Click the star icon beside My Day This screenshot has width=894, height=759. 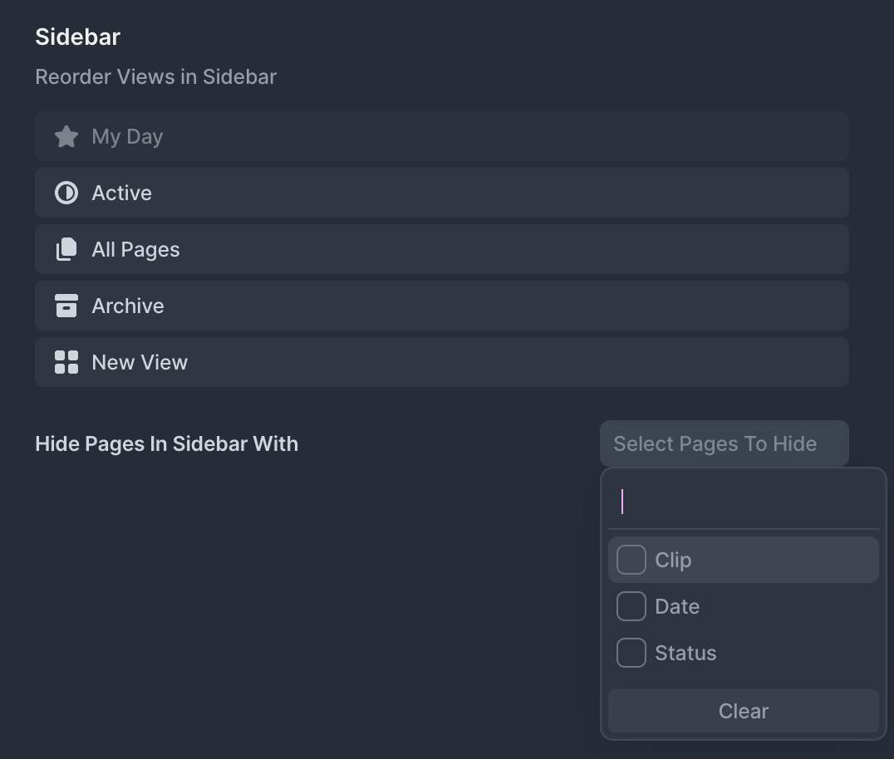(66, 136)
